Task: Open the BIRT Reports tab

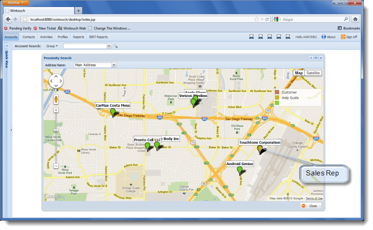Action: pos(98,37)
